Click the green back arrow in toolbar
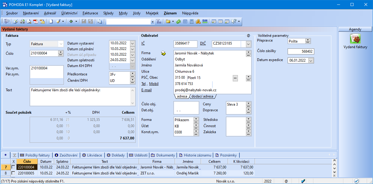The height and width of the screenshot is (184, 373). 71,21
